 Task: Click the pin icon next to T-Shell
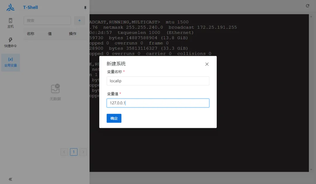click(85, 8)
